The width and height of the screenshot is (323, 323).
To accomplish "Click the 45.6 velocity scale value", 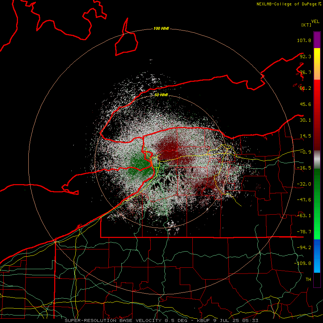I will tap(305, 104).
